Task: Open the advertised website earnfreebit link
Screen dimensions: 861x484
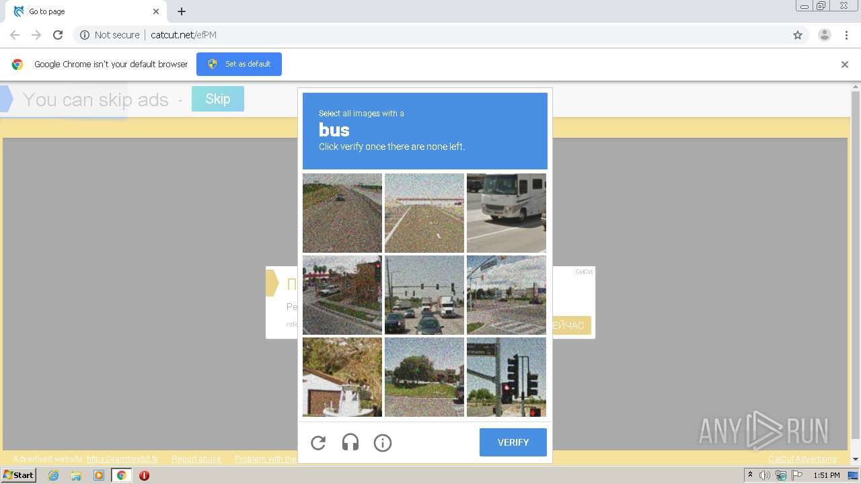Action: click(x=122, y=459)
